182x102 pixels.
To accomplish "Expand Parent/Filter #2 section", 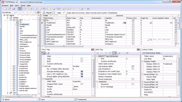I will click(143, 82).
